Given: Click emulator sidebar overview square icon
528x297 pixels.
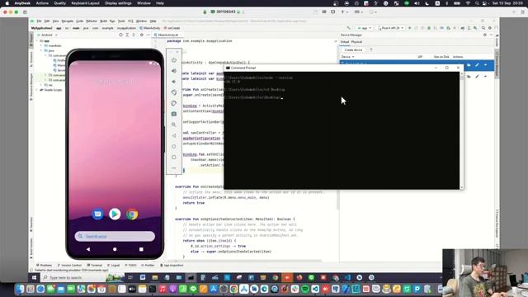Looking at the screenshot, I should (x=174, y=157).
